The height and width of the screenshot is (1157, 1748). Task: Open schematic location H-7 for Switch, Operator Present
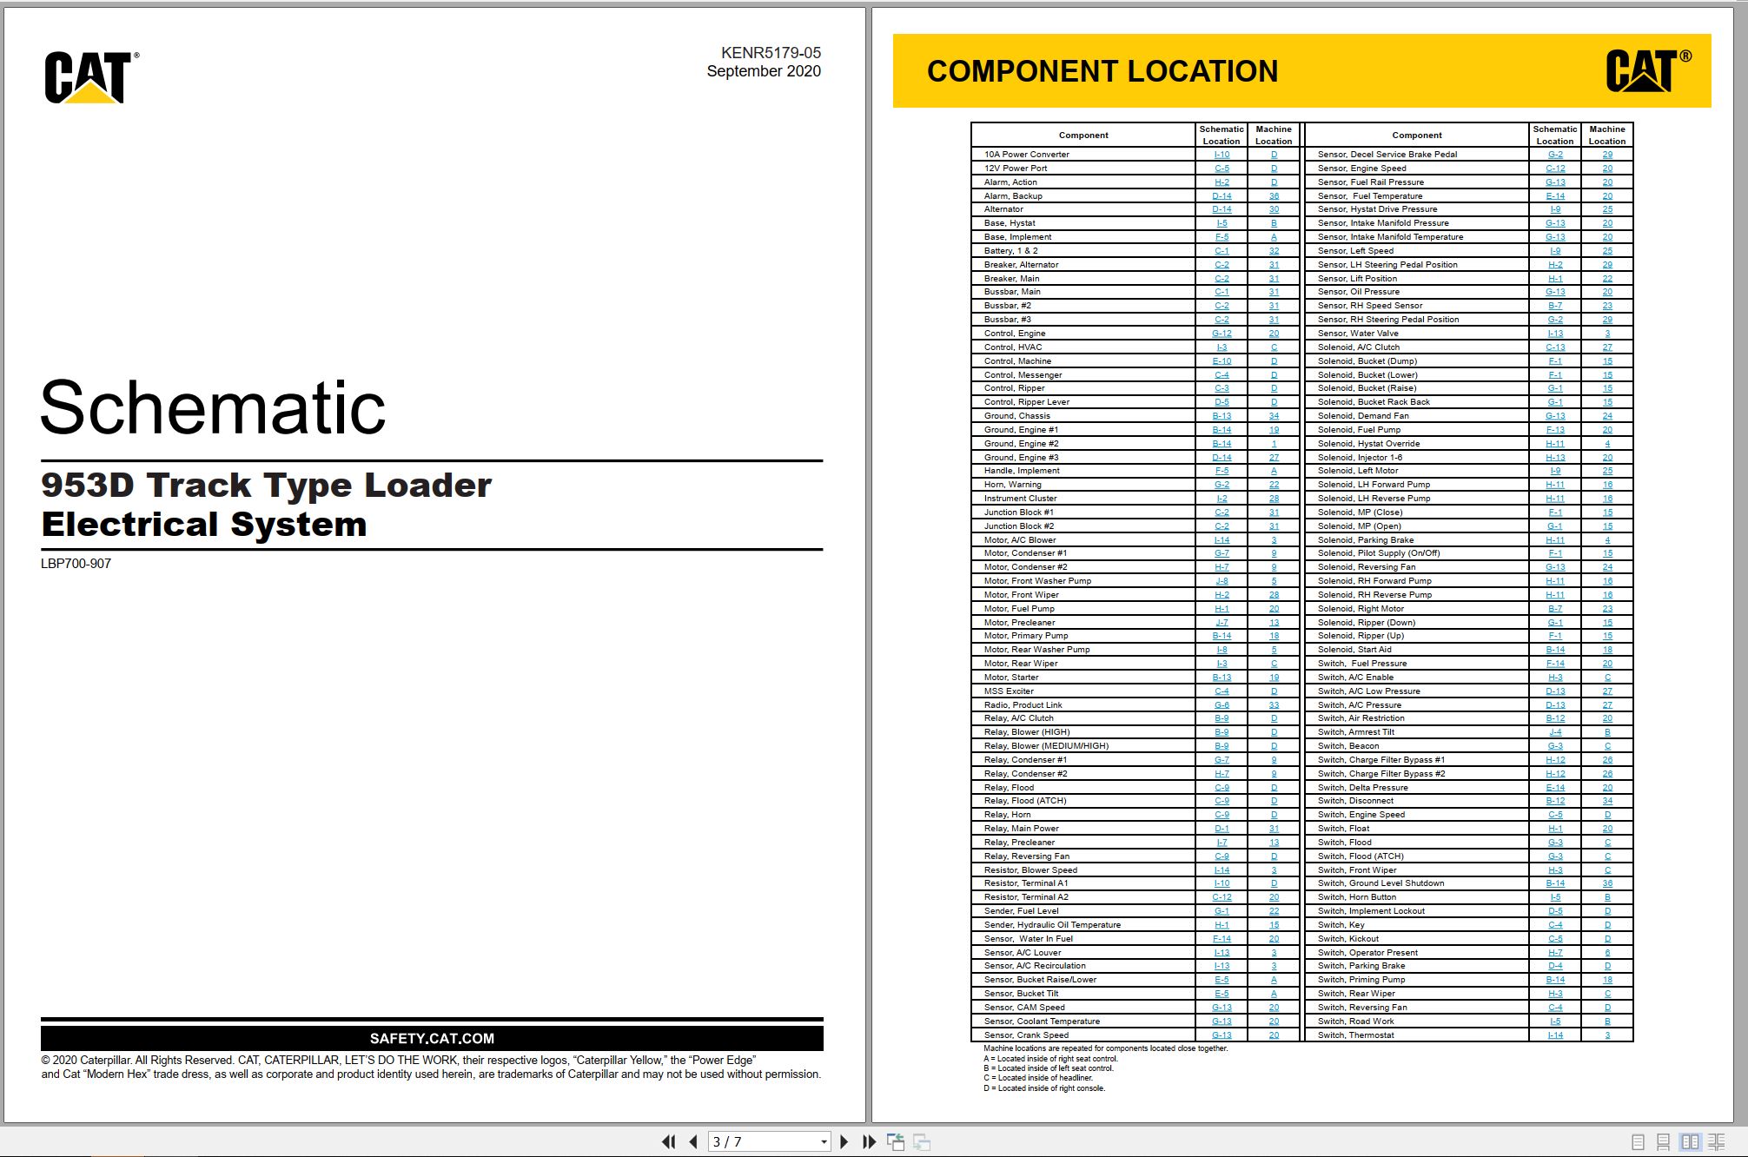(x=1555, y=953)
